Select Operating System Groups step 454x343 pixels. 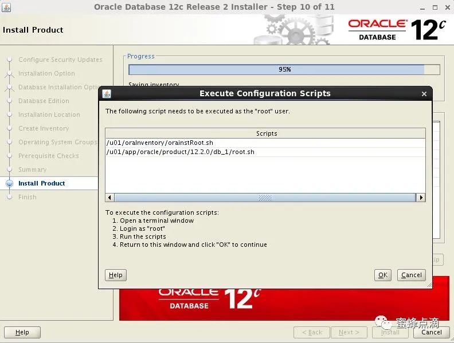point(58,142)
